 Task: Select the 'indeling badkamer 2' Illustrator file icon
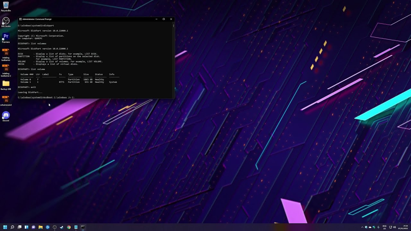coord(6,71)
